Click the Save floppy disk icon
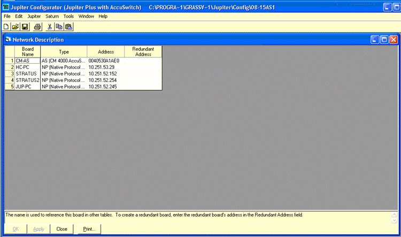401x237 pixels. pyautogui.click(x=25, y=27)
